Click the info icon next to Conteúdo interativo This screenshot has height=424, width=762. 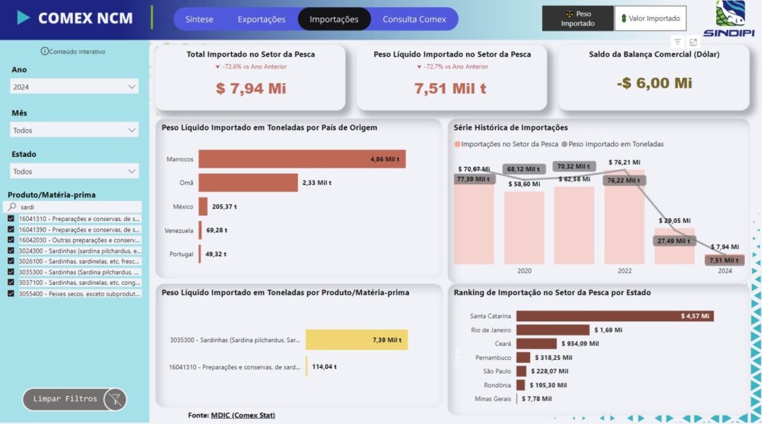tap(44, 51)
